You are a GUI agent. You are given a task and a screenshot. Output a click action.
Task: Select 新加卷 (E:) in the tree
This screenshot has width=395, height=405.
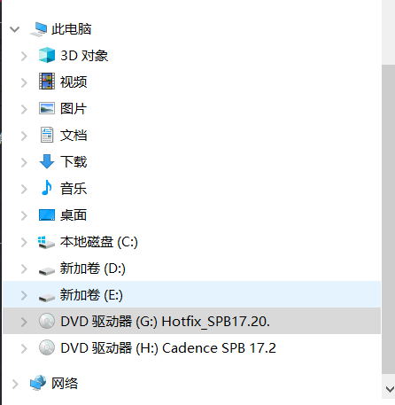[x=191, y=294]
